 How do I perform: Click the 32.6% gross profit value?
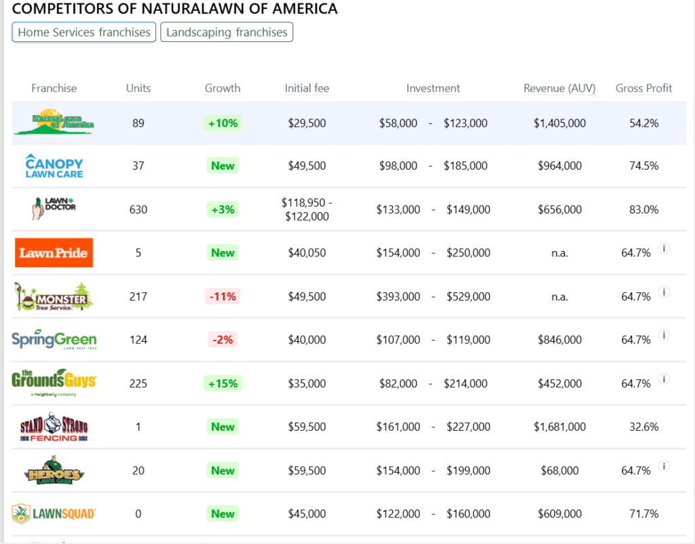[643, 427]
